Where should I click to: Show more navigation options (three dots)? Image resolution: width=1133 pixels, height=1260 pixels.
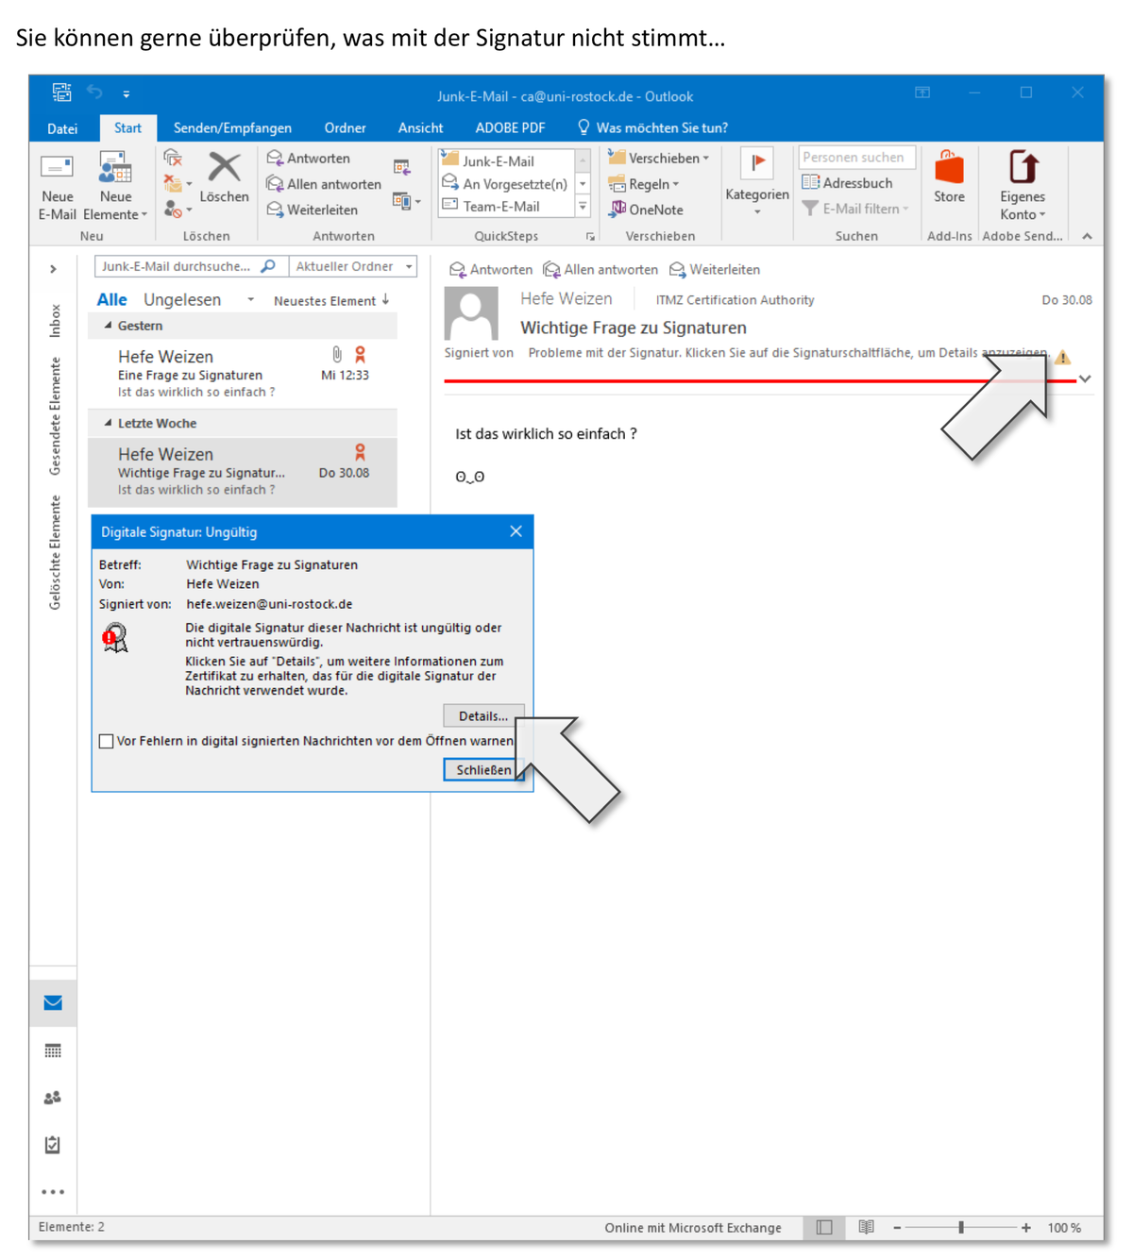click(x=53, y=1192)
